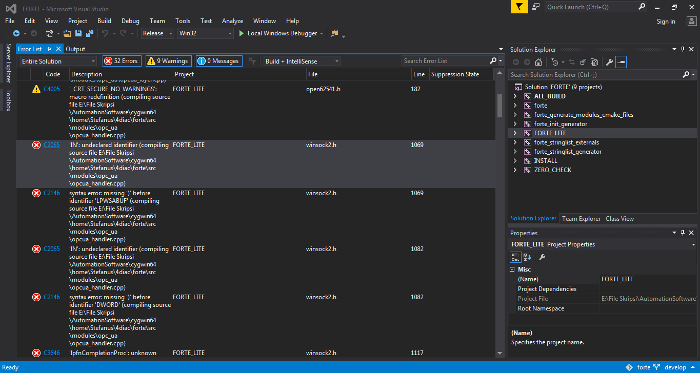Switch to the Class View tab
The height and width of the screenshot is (373, 700).
click(x=619, y=219)
